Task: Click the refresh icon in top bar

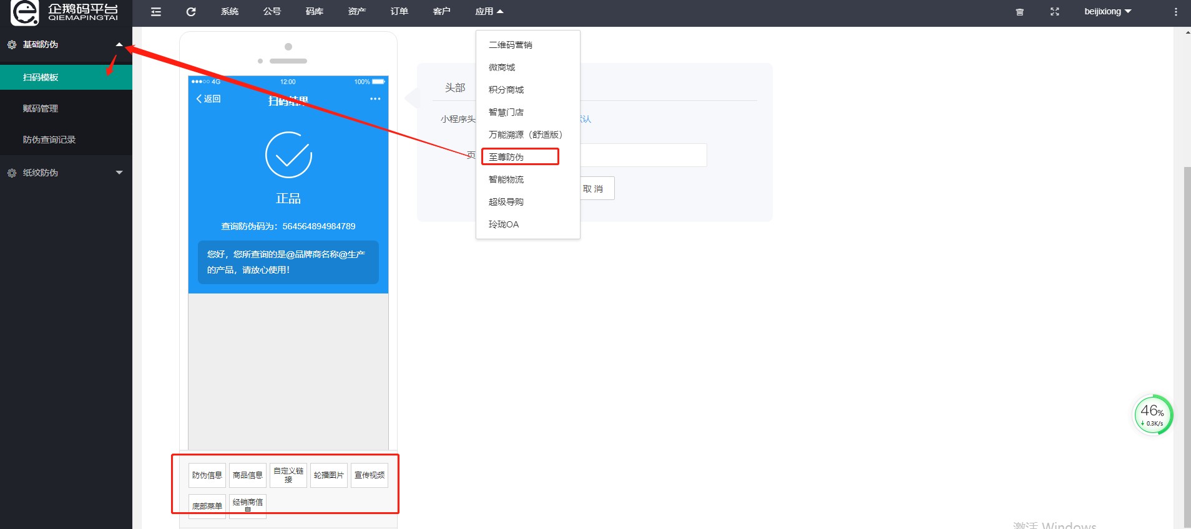Action: (x=191, y=12)
